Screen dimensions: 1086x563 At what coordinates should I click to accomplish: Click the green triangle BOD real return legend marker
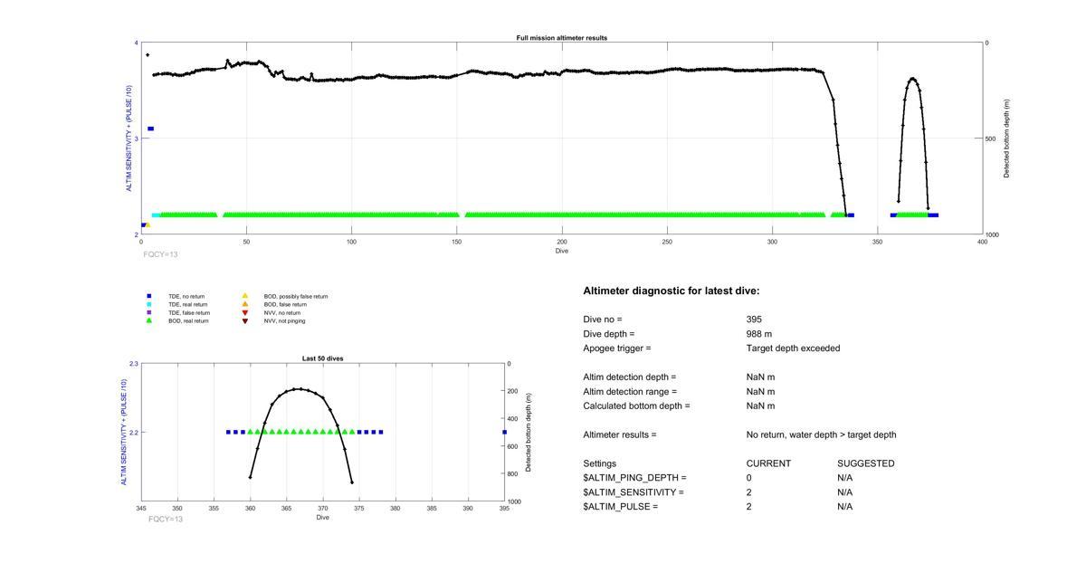[x=149, y=320]
